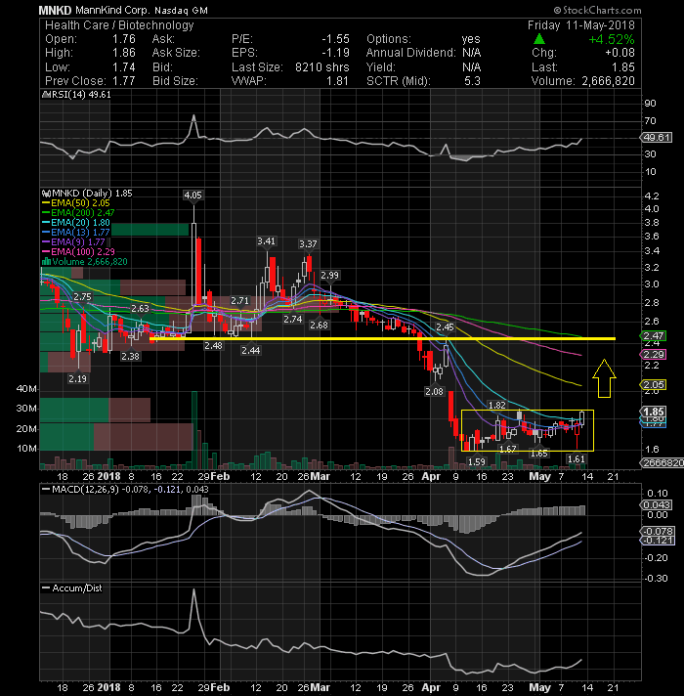Click the Last Size 8210 shrs value
The width and height of the screenshot is (684, 696).
(322, 67)
